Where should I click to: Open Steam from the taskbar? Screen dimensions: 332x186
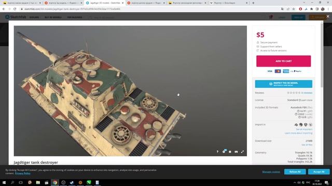[x=72, y=182]
